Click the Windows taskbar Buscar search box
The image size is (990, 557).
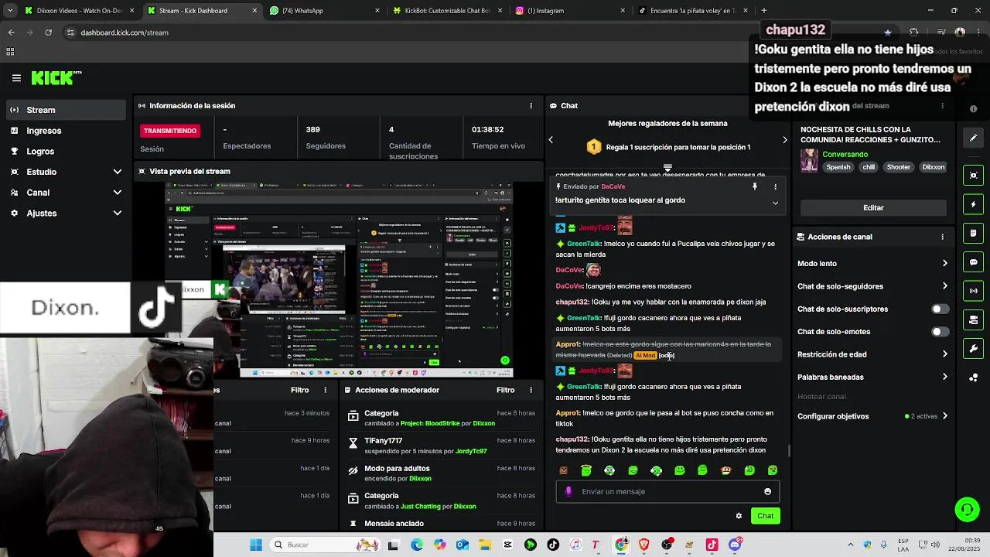tap(325, 545)
